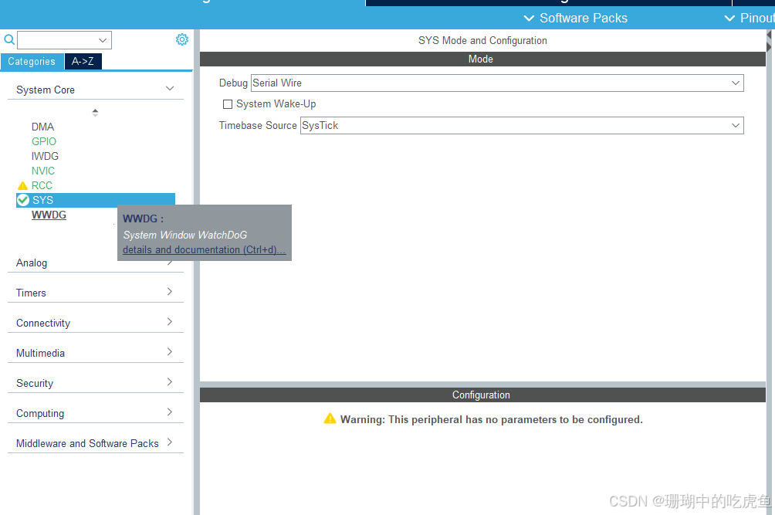
Task: Select NVIC in System Core list
Action: 43,171
